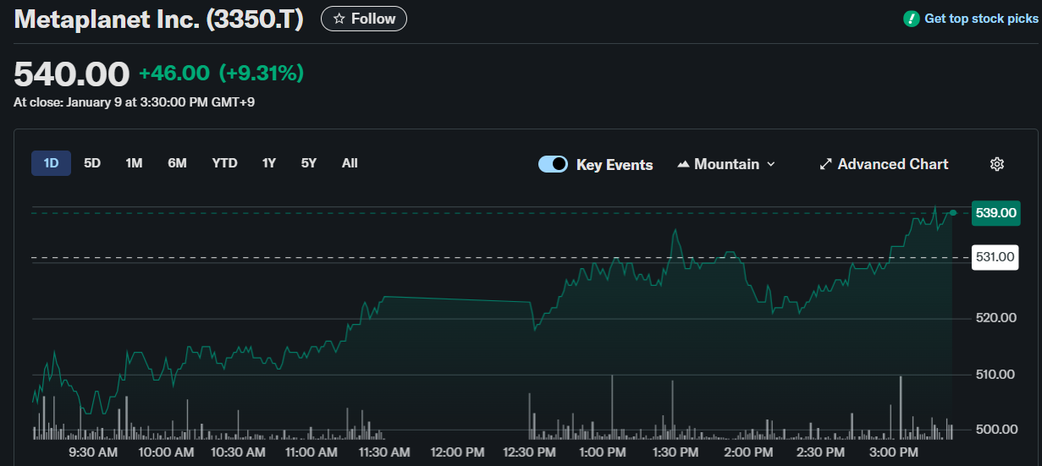
Task: Follow Metaplanet Inc. stock
Action: pyautogui.click(x=364, y=19)
